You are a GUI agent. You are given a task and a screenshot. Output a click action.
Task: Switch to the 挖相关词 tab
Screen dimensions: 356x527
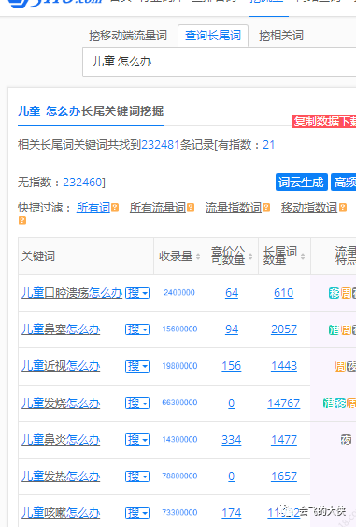[281, 36]
